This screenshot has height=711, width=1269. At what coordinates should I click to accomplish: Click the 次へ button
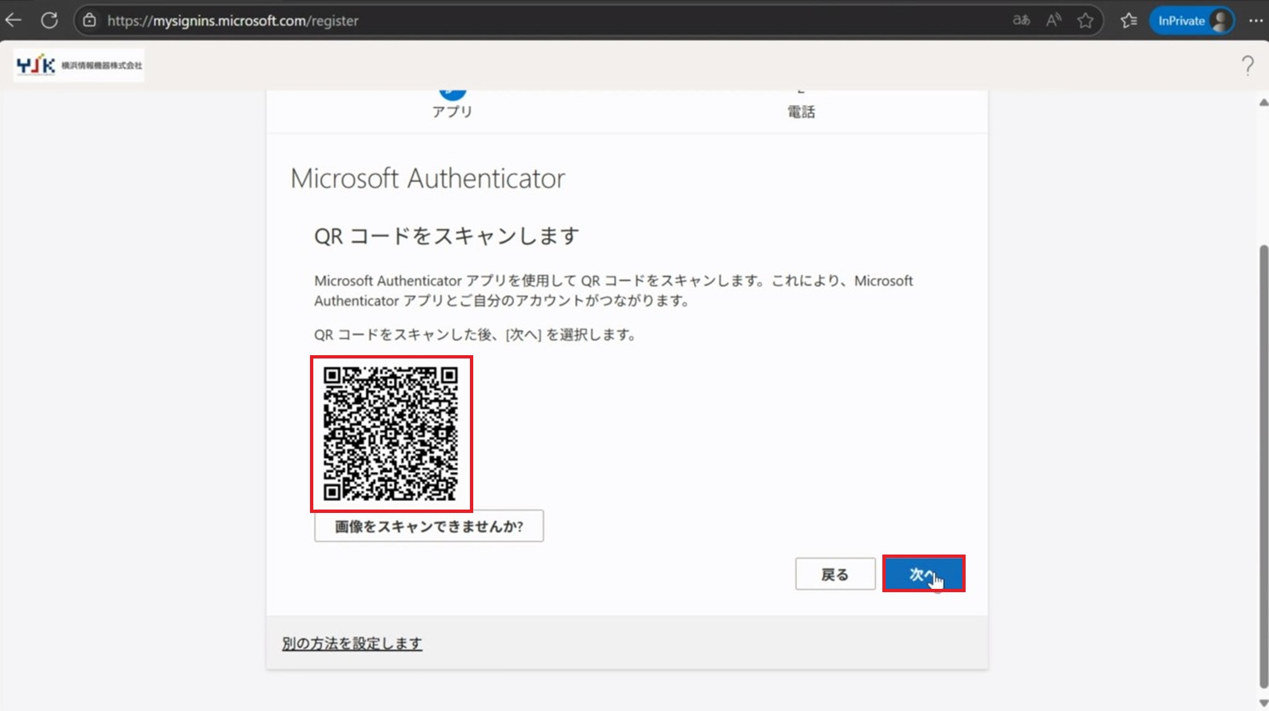923,574
